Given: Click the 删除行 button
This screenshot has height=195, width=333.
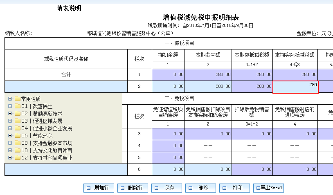Looking at the screenshot, I should click(x=133, y=188).
